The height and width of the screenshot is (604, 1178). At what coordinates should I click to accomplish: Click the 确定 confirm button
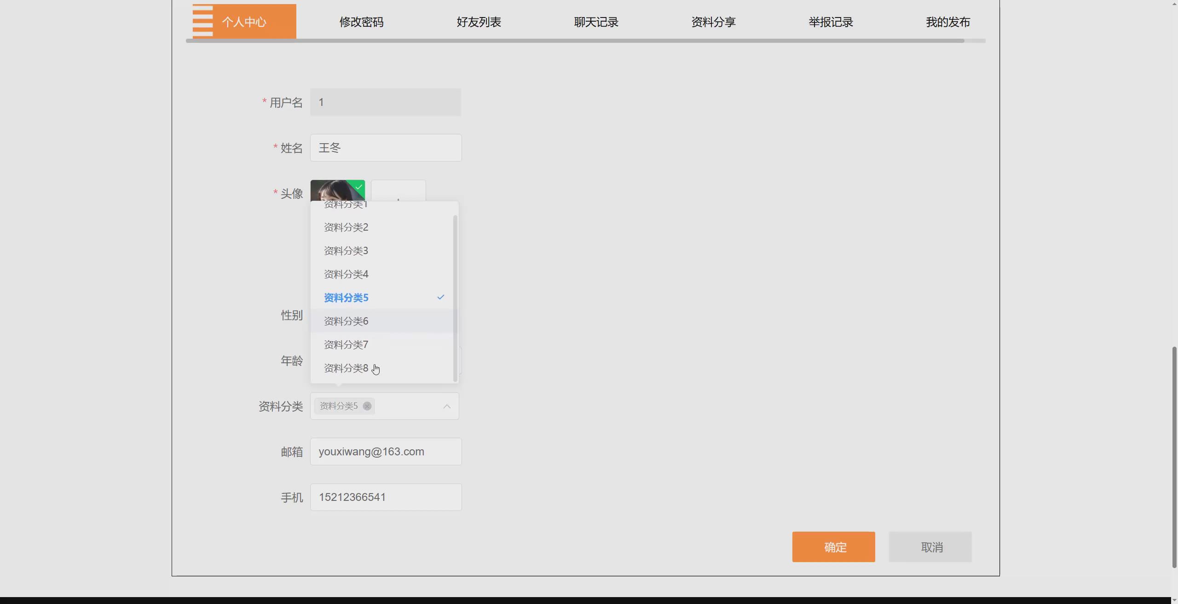click(833, 547)
